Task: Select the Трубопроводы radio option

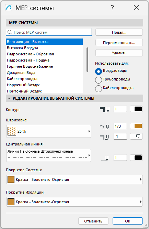Action: [x=99, y=80]
